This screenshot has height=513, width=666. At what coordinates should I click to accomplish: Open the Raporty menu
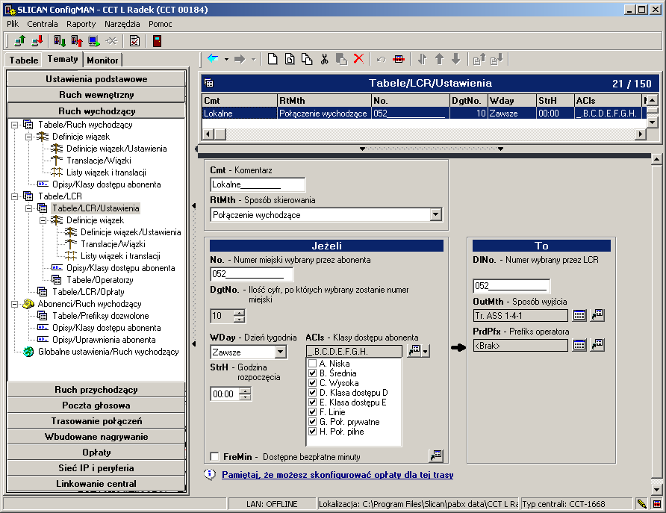81,24
